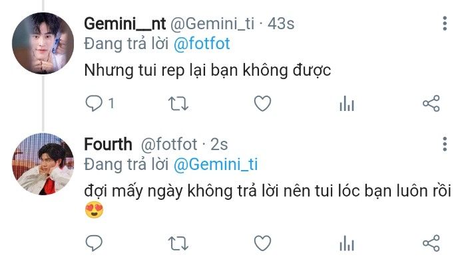Screen dimensions: 470x261
Task: Retweet Gemini__nt's tweet
Action: coord(178,104)
